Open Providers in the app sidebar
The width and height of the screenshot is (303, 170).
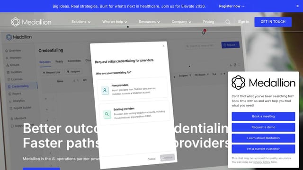pos(14,58)
